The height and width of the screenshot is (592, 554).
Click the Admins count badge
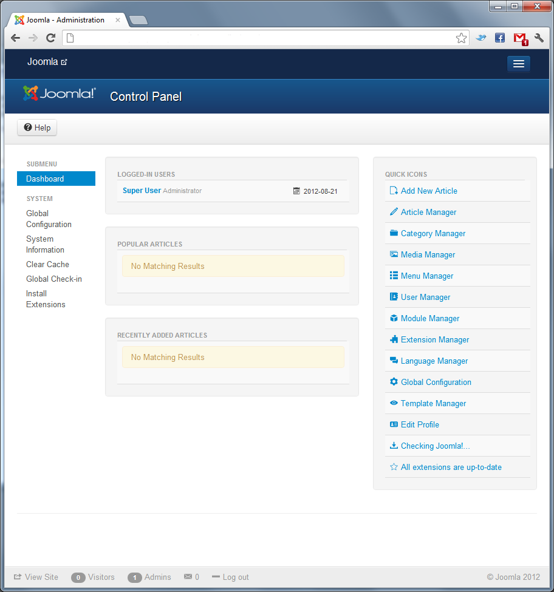coord(134,577)
